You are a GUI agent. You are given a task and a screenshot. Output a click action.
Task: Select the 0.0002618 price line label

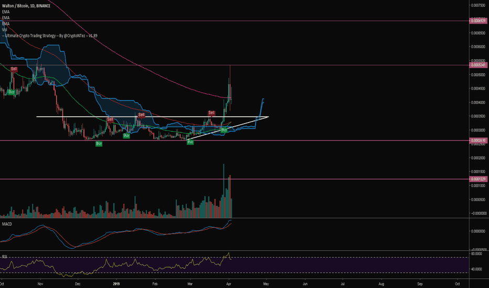478,140
